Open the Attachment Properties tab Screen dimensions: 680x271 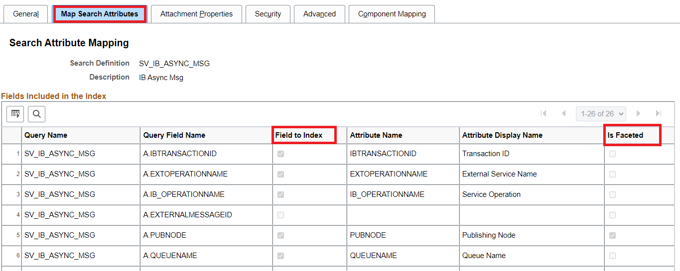[x=196, y=14]
